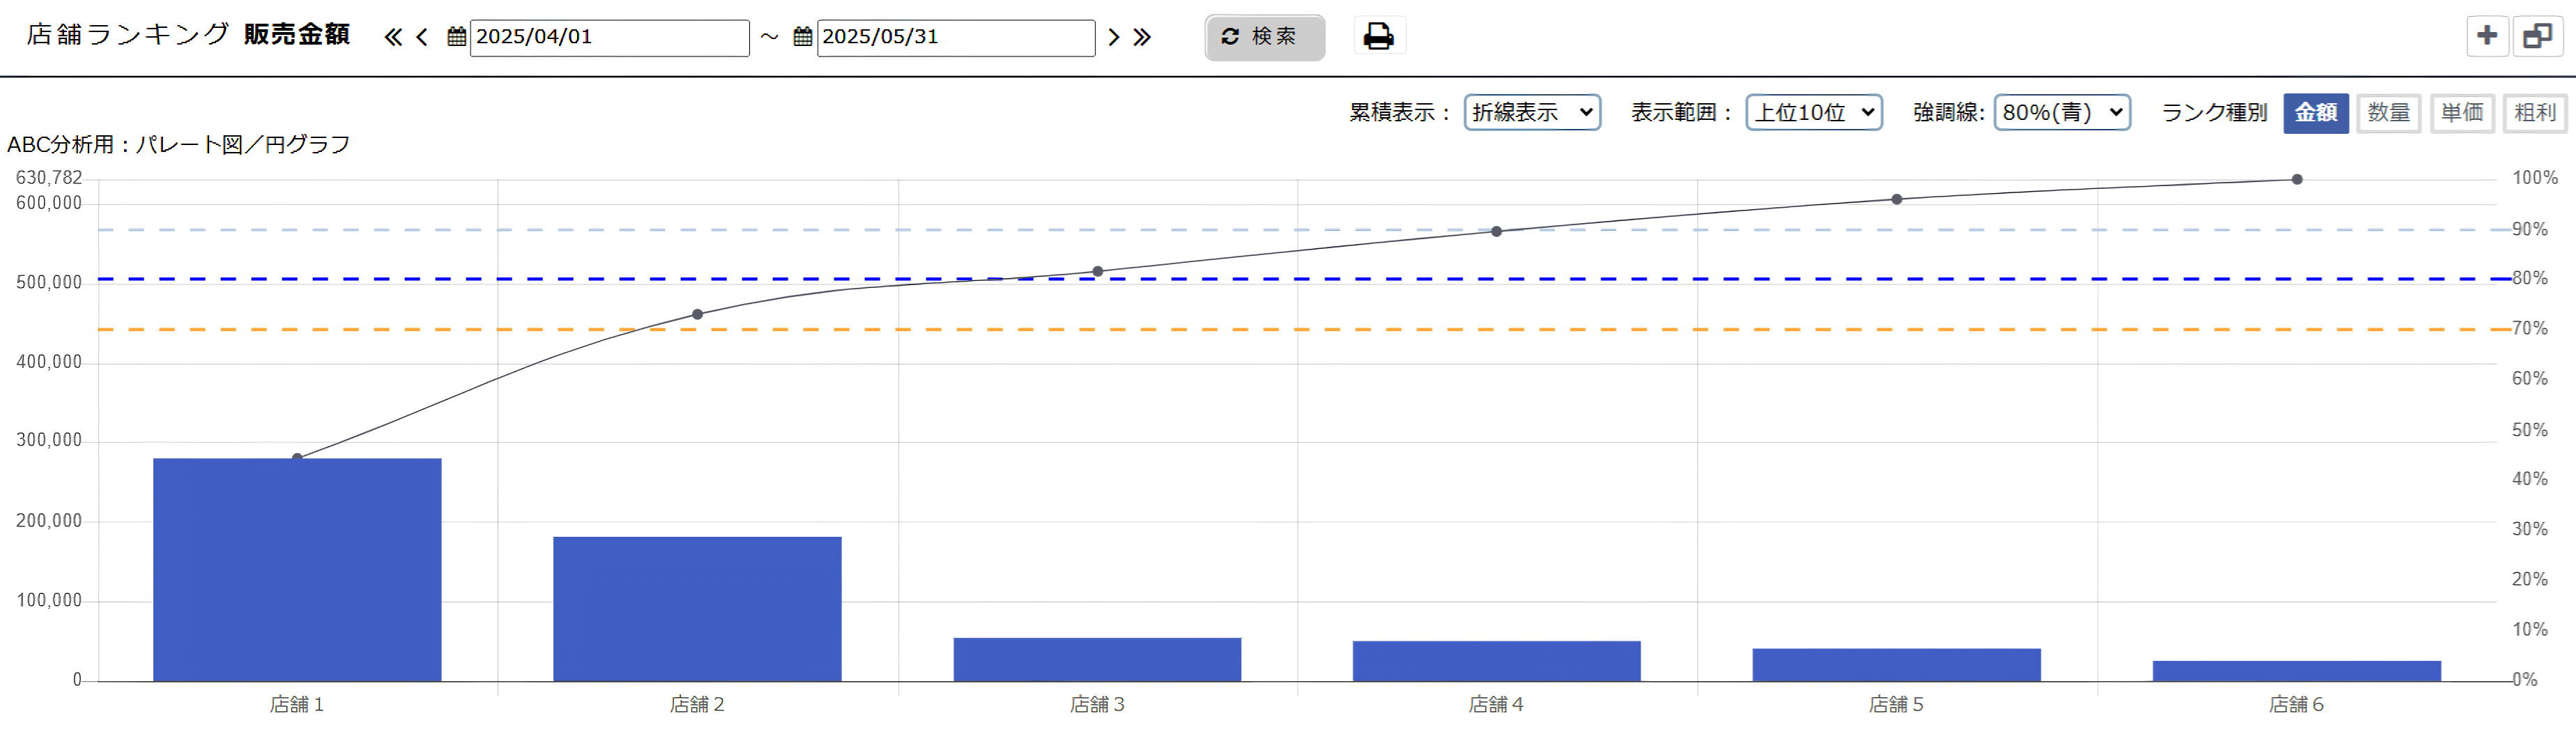Select the 金額 rank type

2315,113
